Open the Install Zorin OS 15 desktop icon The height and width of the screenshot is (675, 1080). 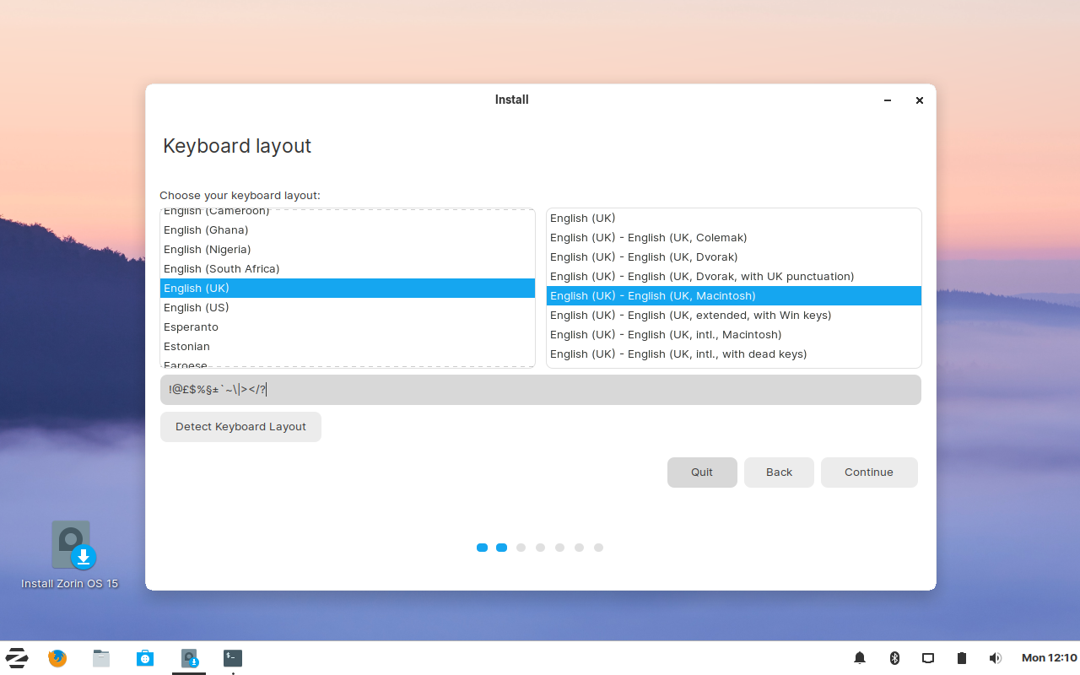[70, 554]
